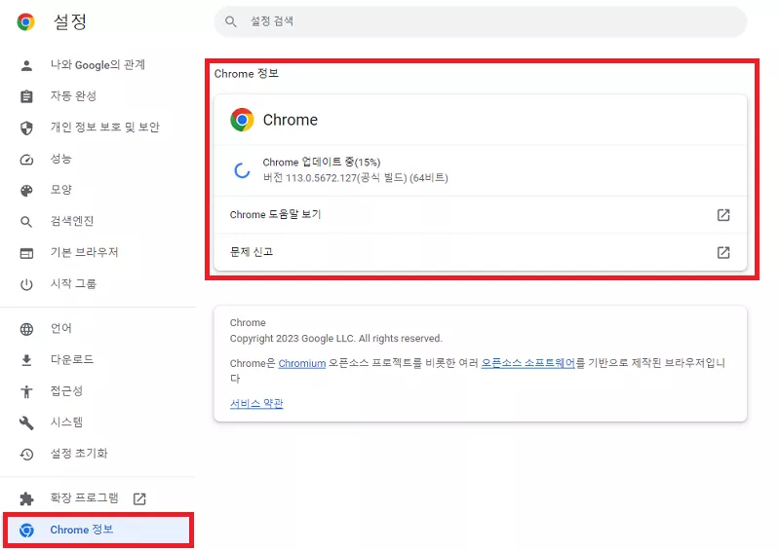
Task: Click the update progress spinner icon
Action: point(242,170)
